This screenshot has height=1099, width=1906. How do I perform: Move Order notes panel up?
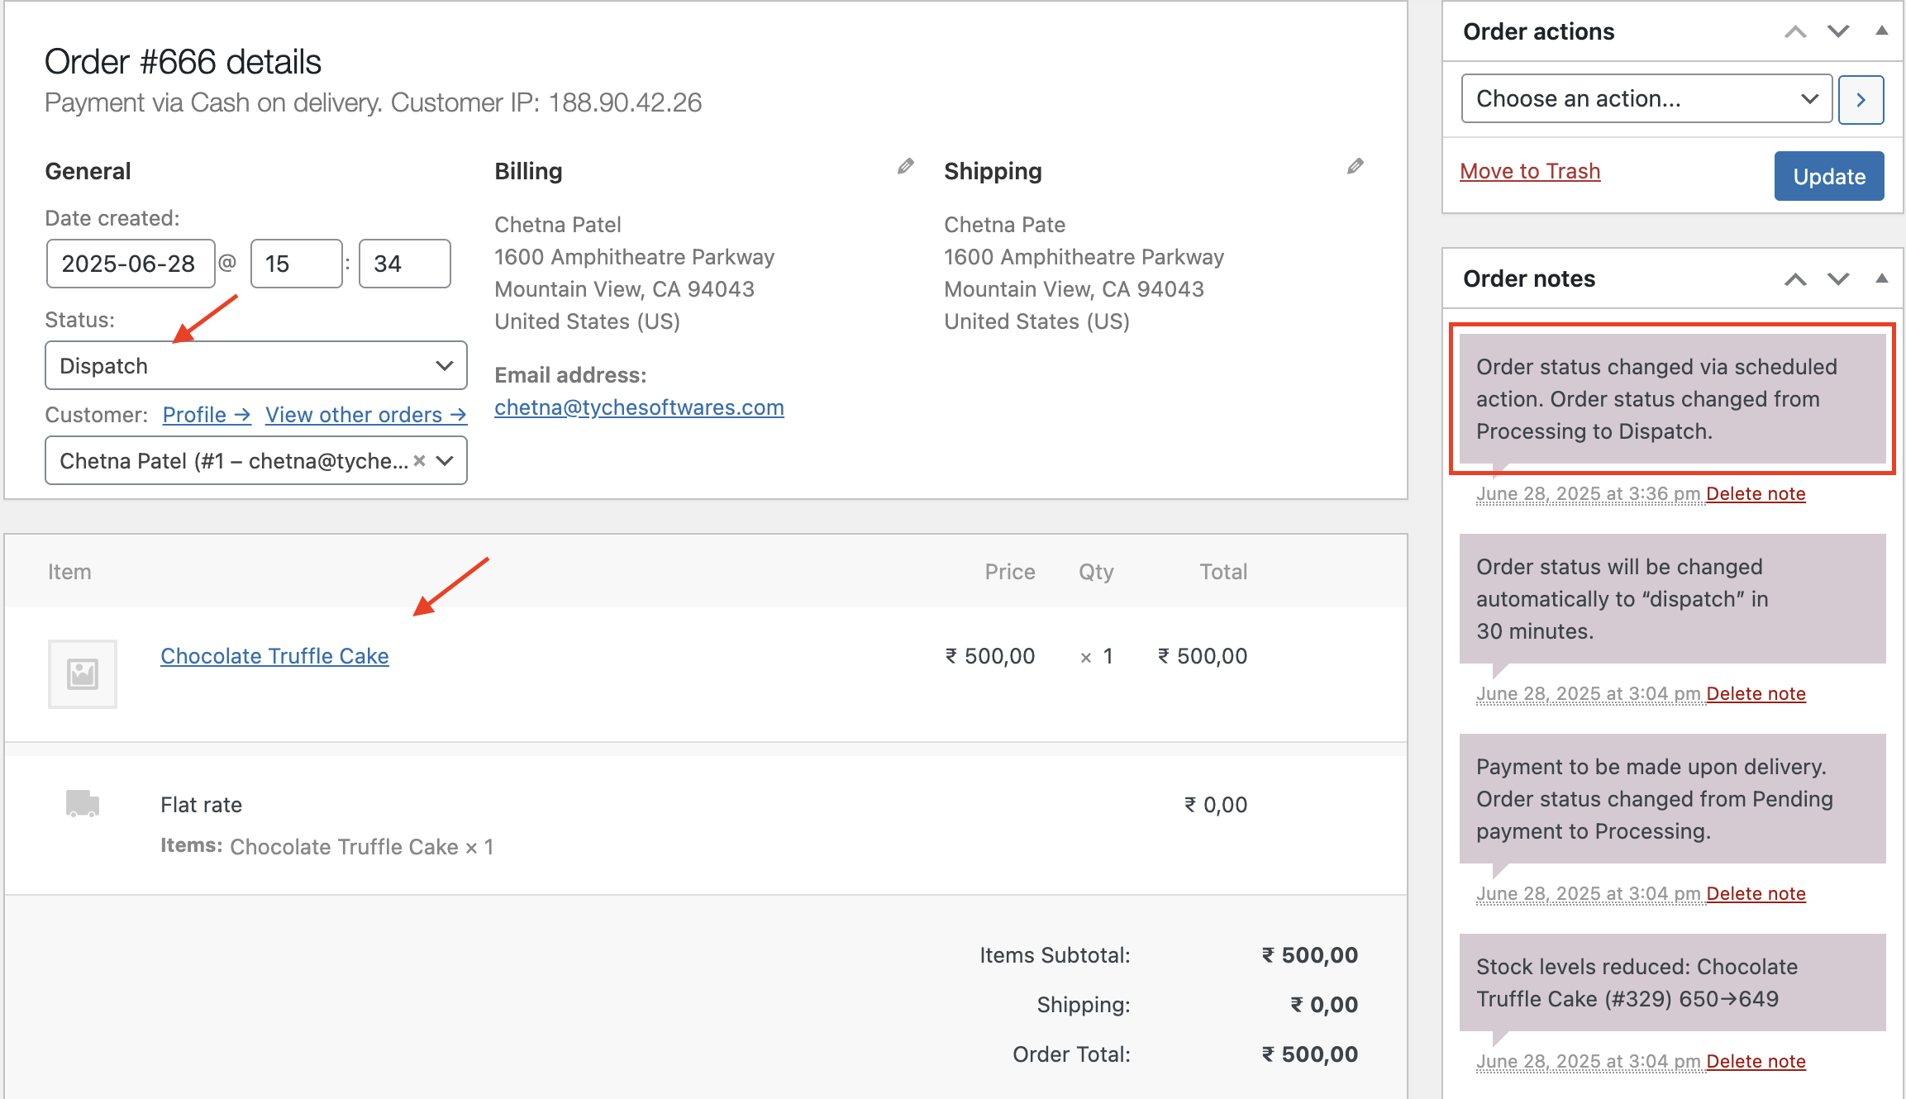1794,278
